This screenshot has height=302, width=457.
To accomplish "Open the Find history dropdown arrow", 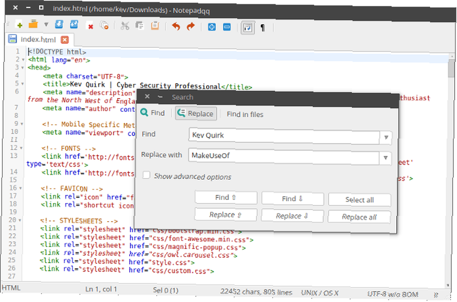I will (x=386, y=137).
